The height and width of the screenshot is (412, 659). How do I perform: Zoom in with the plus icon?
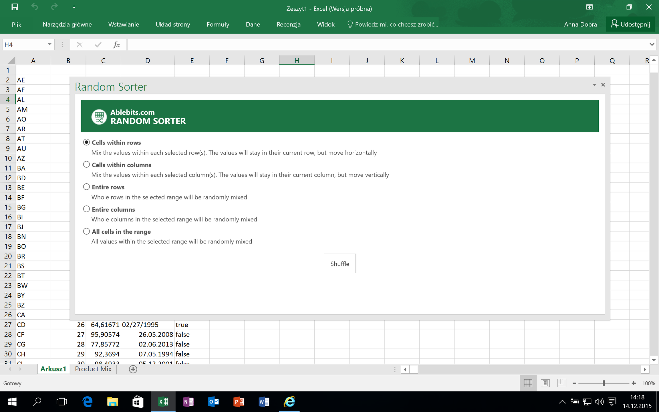click(634, 383)
